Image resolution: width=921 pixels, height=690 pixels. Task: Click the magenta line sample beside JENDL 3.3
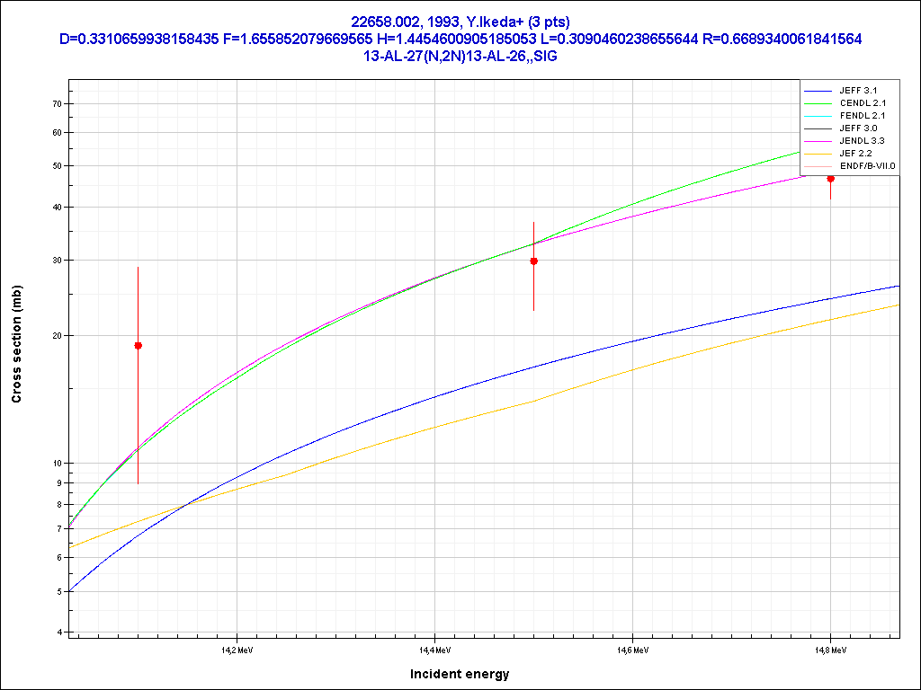tap(818, 141)
